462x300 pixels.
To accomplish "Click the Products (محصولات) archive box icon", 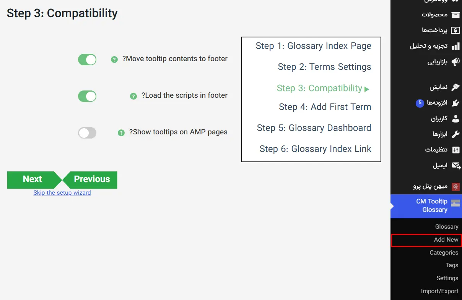I will click(455, 15).
